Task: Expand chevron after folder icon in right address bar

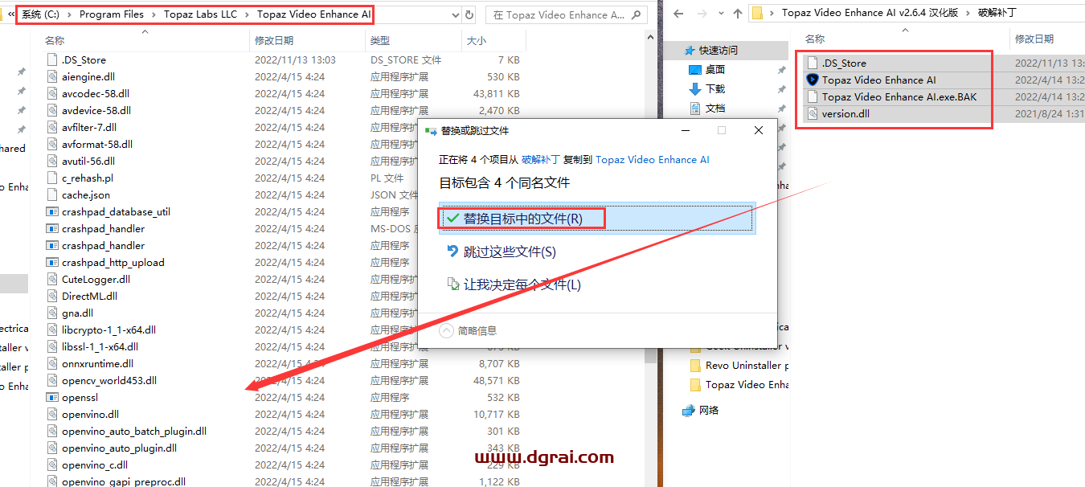Action: click(x=773, y=13)
